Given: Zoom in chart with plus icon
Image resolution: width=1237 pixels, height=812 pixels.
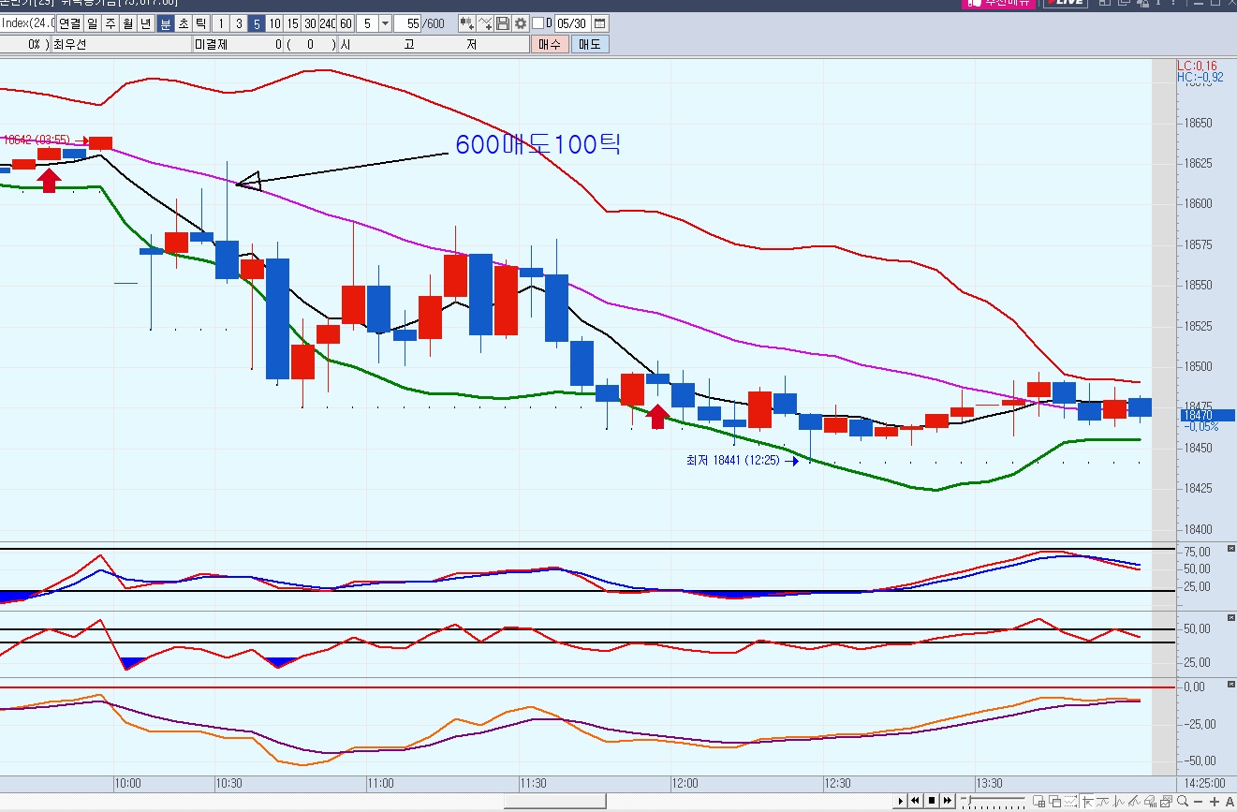Looking at the screenshot, I should 1215,802.
